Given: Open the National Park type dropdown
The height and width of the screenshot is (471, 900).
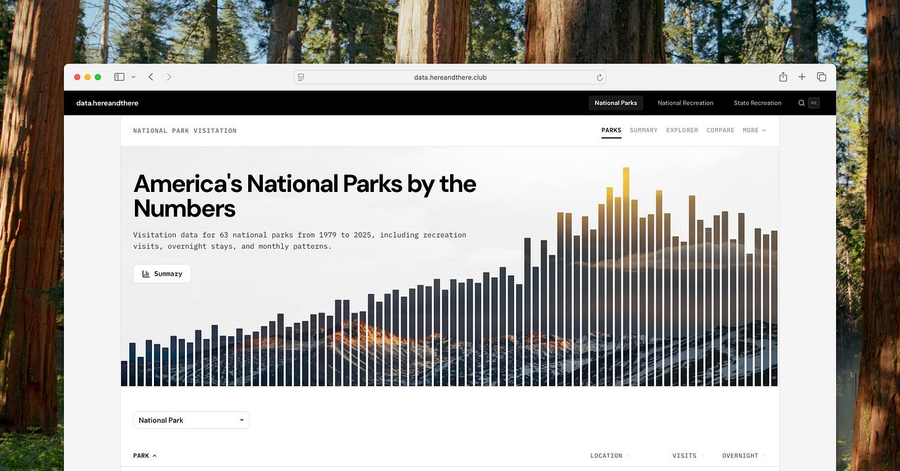Looking at the screenshot, I should (x=191, y=420).
